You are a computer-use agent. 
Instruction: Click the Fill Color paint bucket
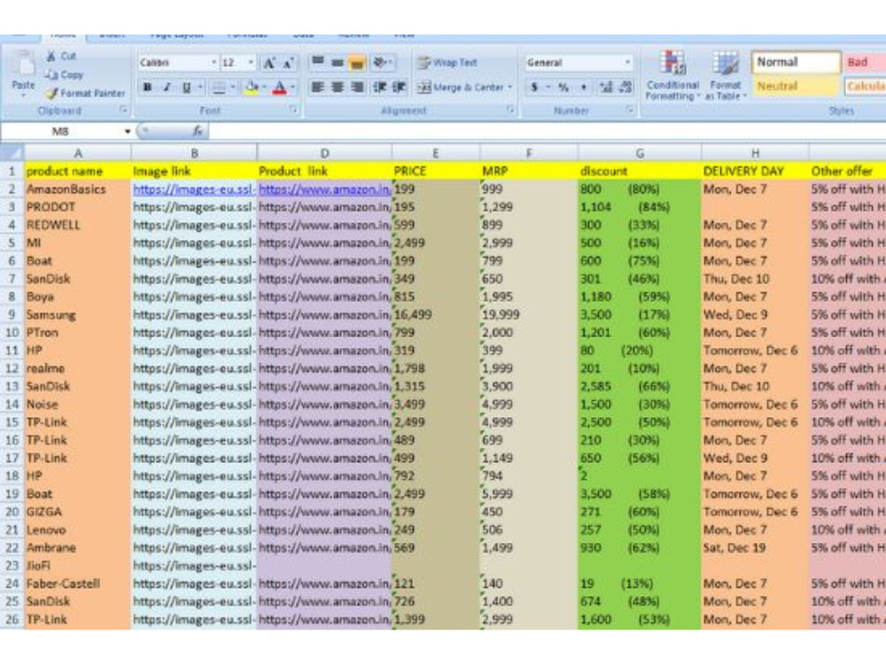tap(251, 87)
